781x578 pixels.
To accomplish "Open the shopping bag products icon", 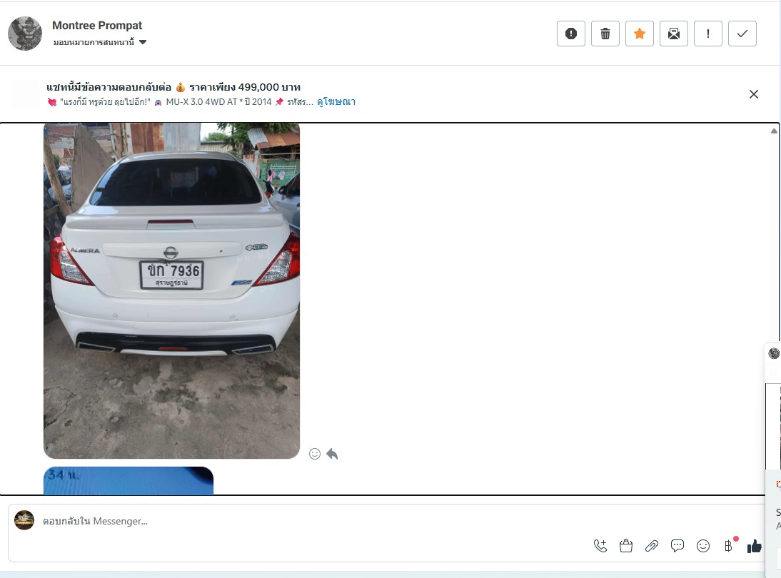I will (x=626, y=546).
